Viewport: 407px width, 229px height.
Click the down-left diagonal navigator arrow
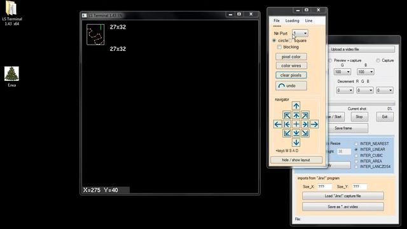click(287, 133)
